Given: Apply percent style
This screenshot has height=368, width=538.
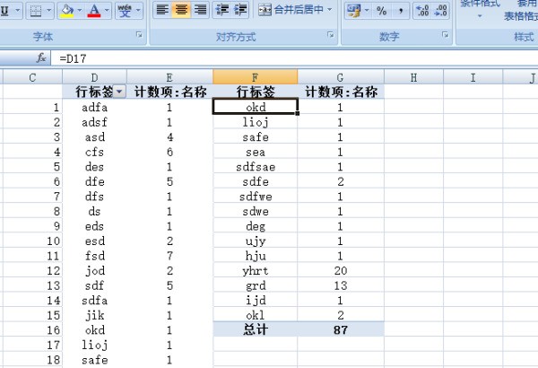Looking at the screenshot, I should pos(382,11).
